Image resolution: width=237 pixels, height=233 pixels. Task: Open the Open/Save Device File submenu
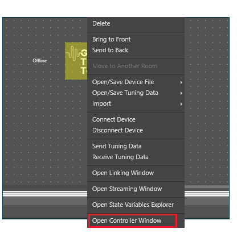coord(136,82)
